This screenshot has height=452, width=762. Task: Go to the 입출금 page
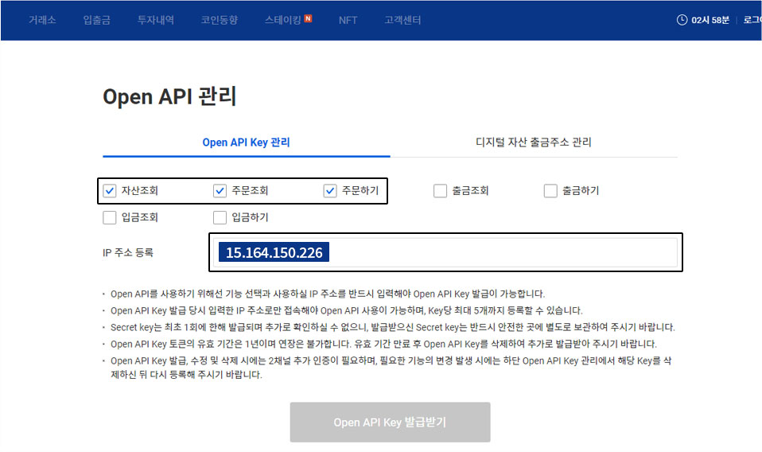point(95,20)
